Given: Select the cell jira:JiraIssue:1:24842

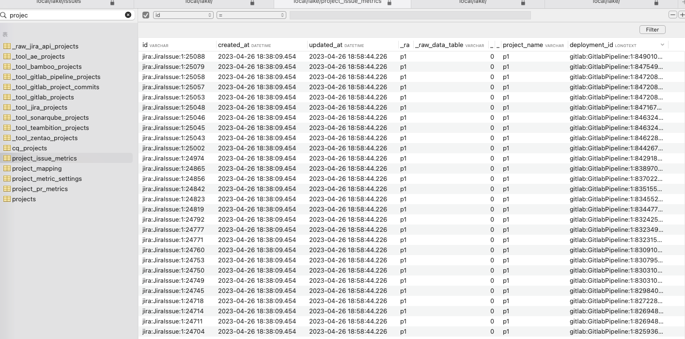Looking at the screenshot, I should point(173,189).
